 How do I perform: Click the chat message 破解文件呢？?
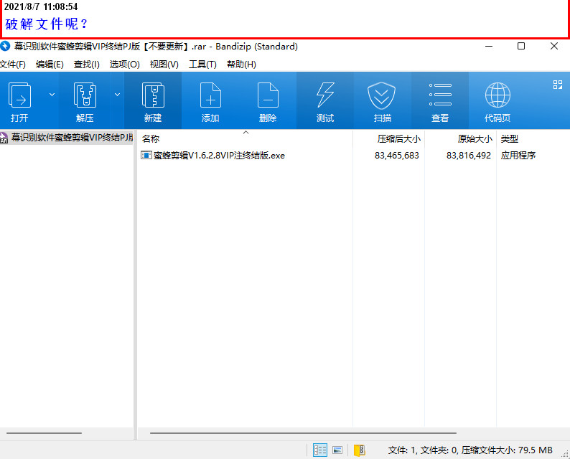(47, 24)
